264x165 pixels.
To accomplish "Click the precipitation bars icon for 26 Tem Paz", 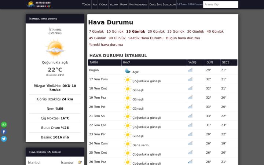I will pyautogui.click(x=190, y=161).
